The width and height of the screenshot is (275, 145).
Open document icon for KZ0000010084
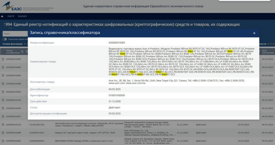[3, 68]
